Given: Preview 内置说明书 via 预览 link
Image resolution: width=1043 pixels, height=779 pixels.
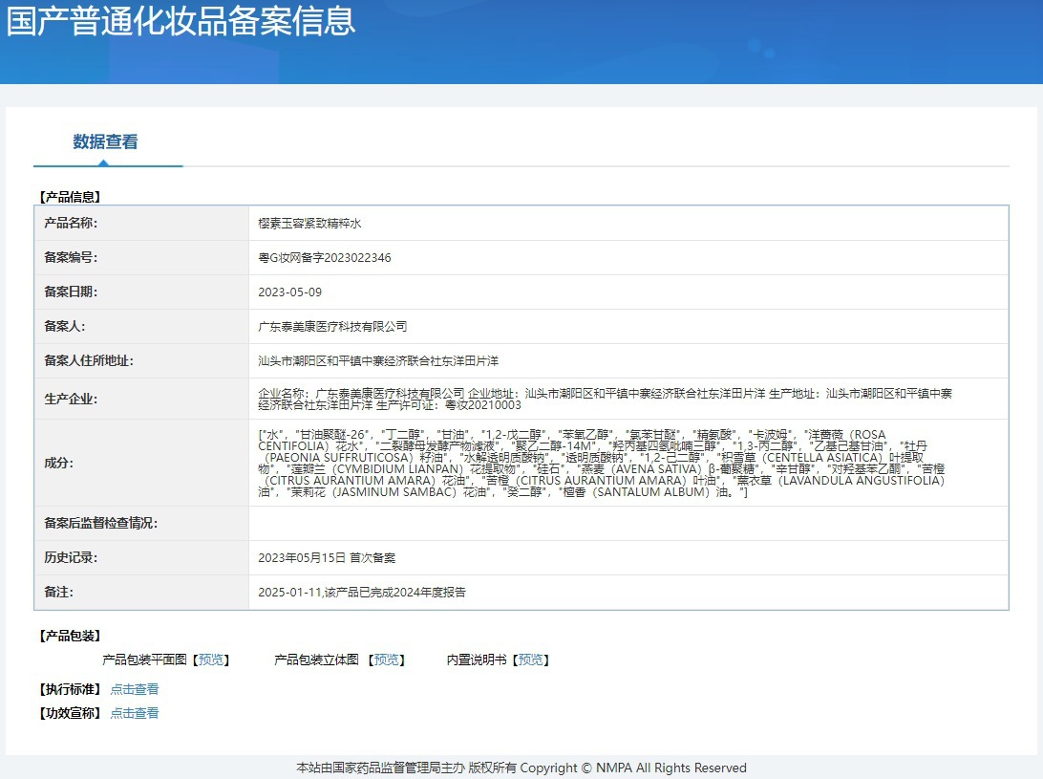Looking at the screenshot, I should (x=531, y=660).
